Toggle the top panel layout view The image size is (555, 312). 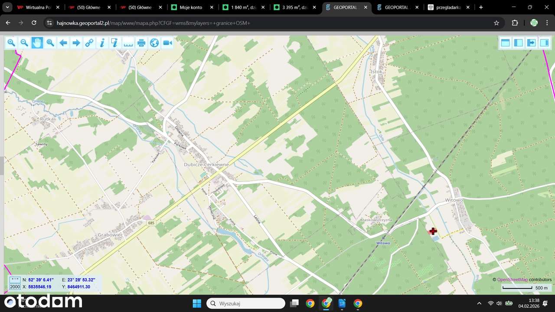point(506,42)
